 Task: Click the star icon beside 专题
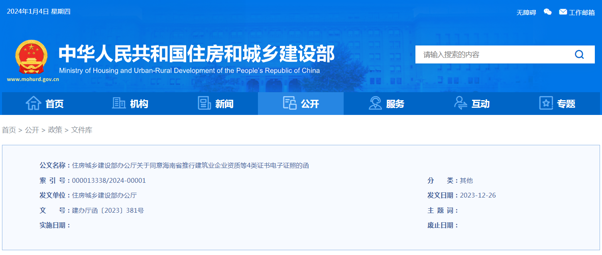546,103
